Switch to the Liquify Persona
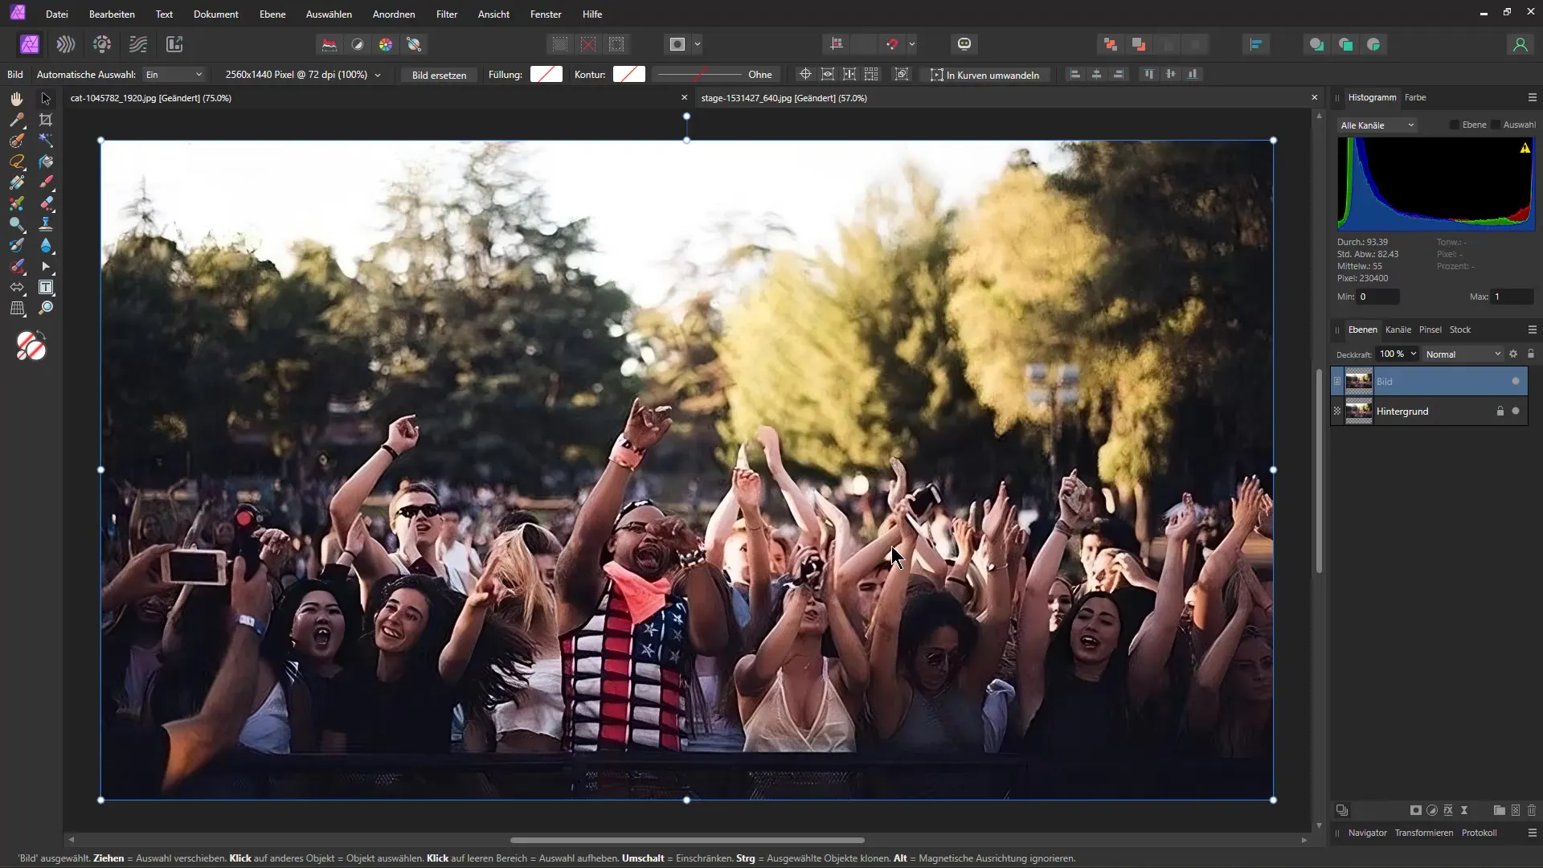This screenshot has width=1543, height=868. 66,44
